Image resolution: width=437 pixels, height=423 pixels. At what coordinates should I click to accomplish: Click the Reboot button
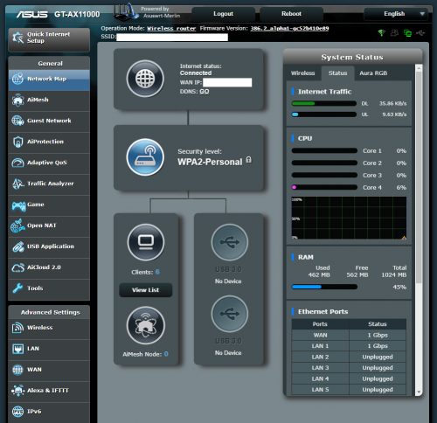(x=291, y=14)
